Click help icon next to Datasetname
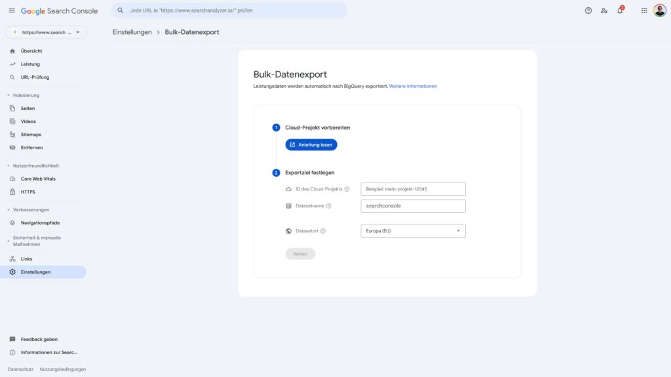Viewport: 671px width, 377px height. coord(329,206)
